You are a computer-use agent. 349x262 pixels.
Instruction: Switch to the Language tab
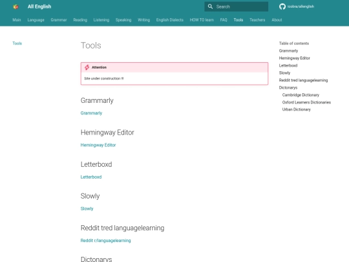[x=36, y=20]
